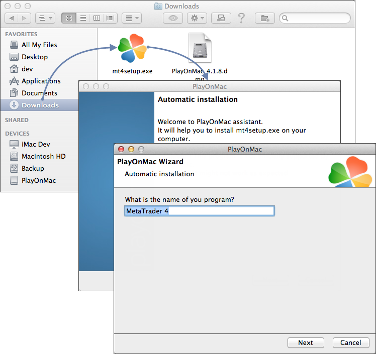This screenshot has width=376, height=354.
Task: Open the item arrangement dropdown
Action: 132,18
